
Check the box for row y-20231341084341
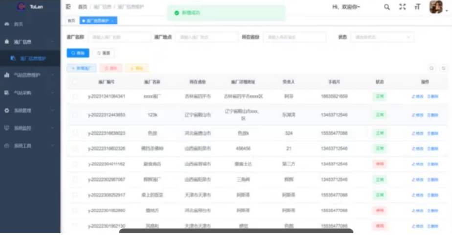(75, 96)
